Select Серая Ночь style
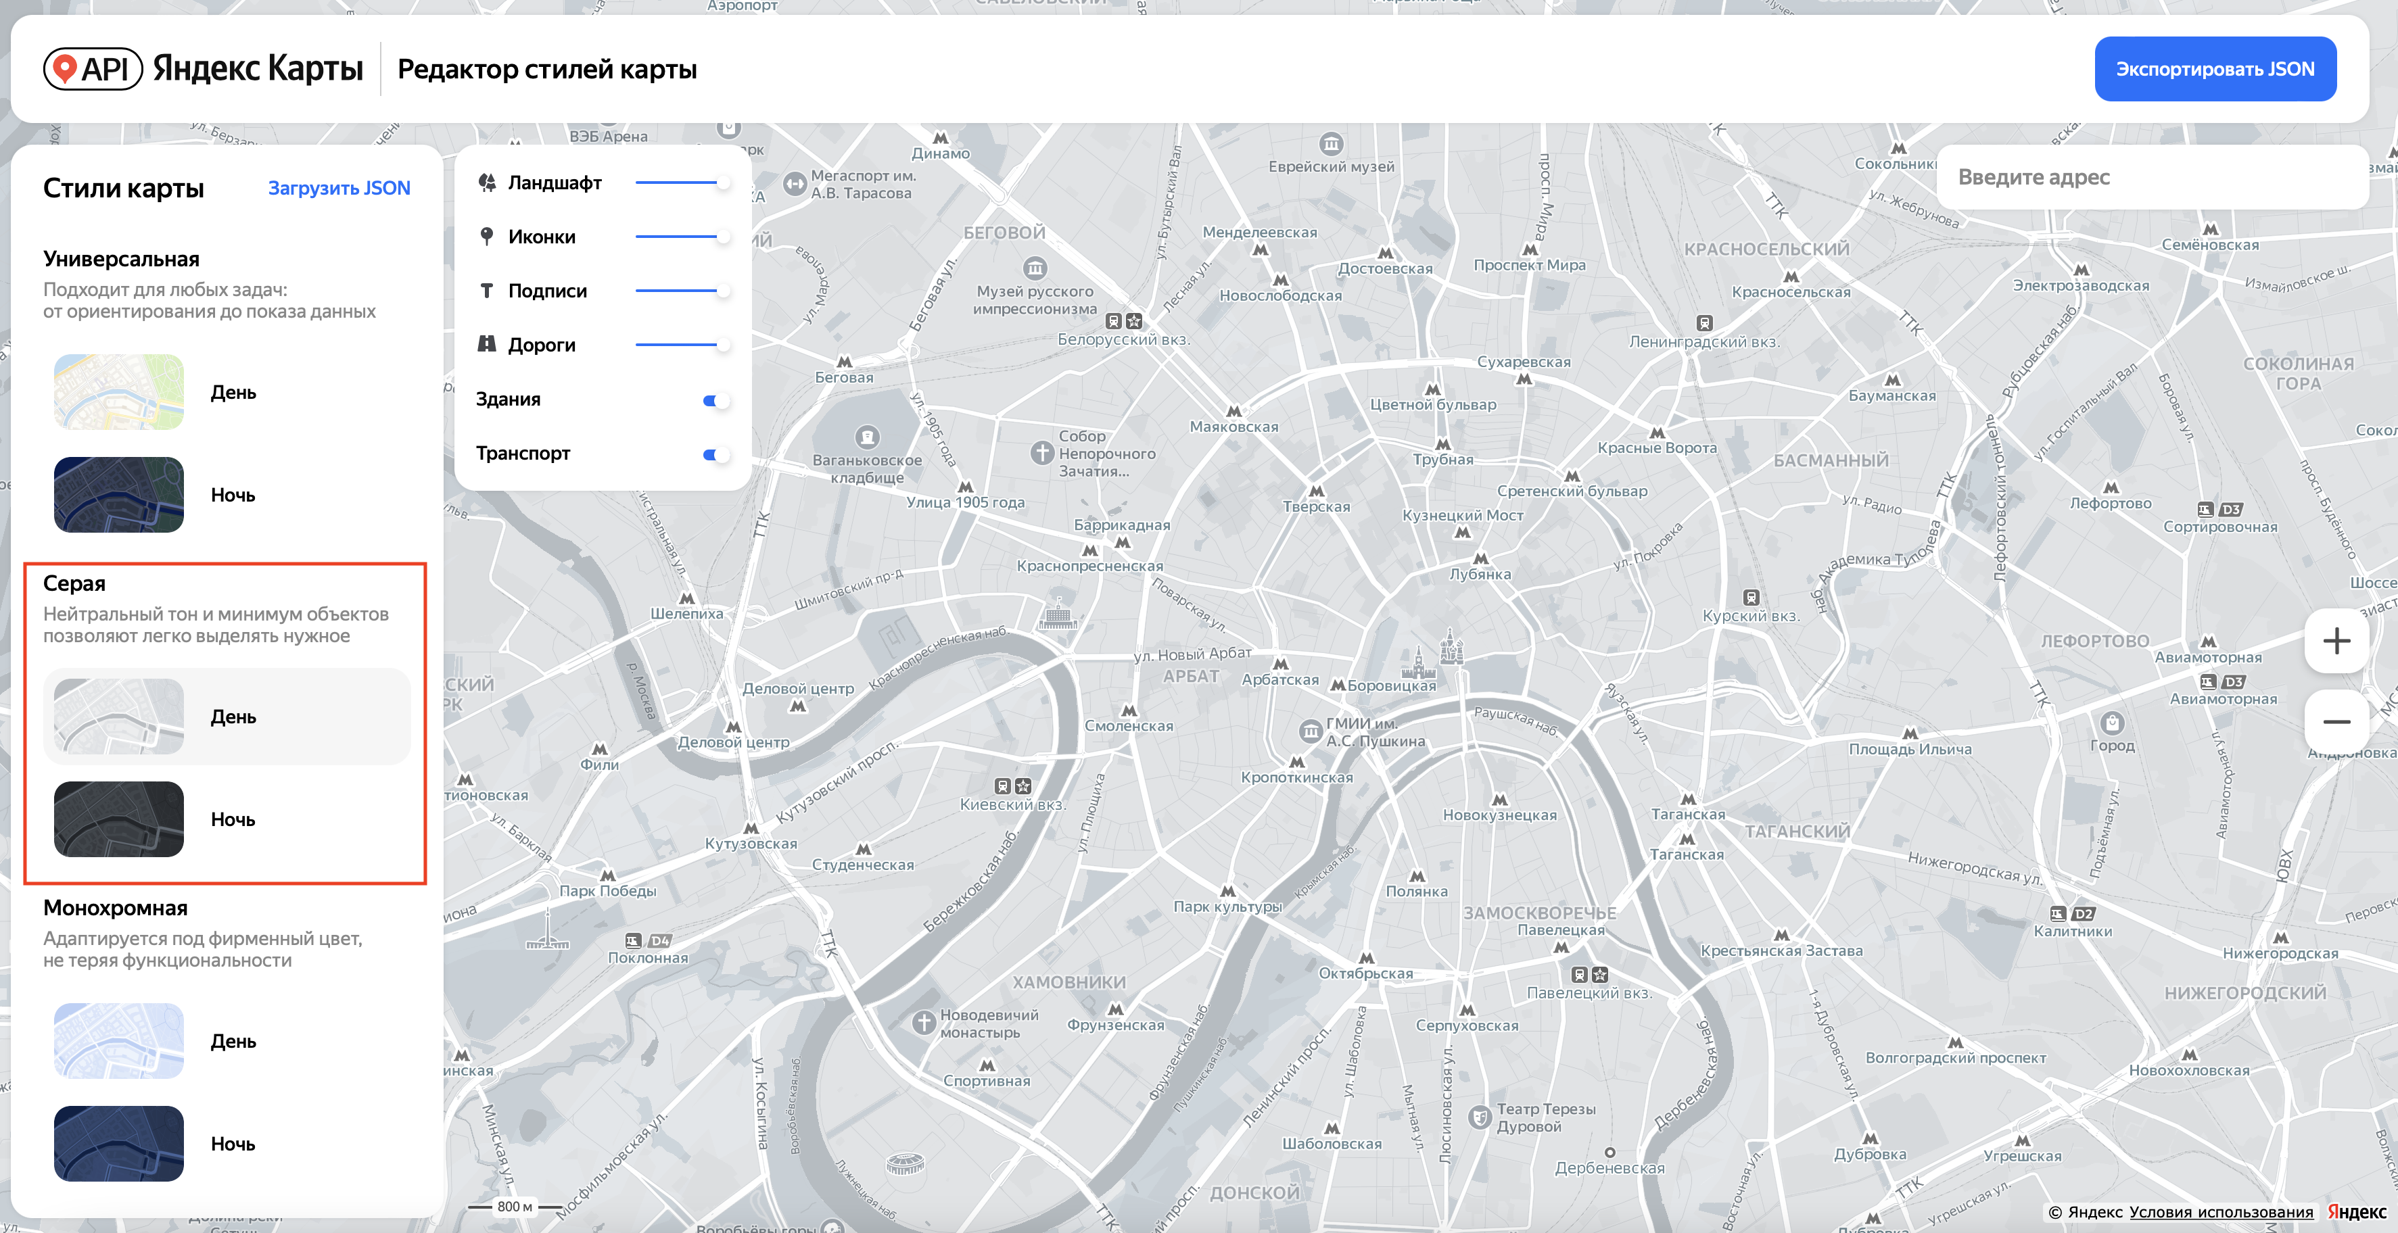Image resolution: width=2398 pixels, height=1233 pixels. [x=227, y=819]
